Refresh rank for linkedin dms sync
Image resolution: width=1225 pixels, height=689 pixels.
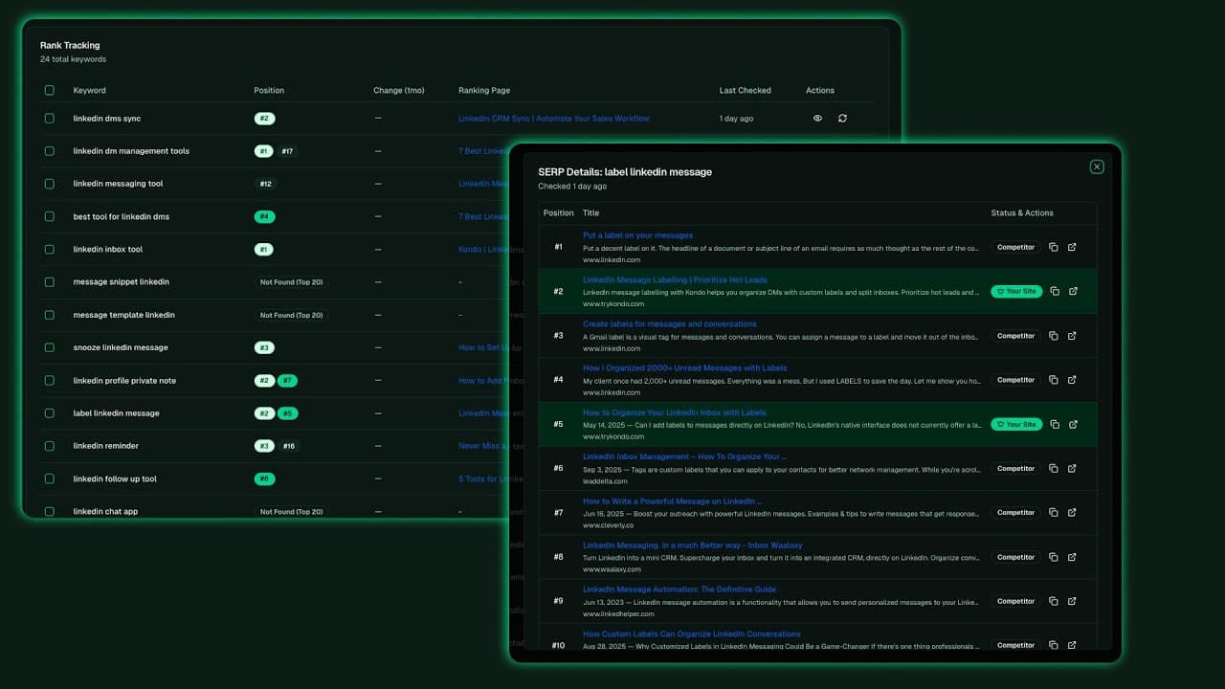coord(842,119)
